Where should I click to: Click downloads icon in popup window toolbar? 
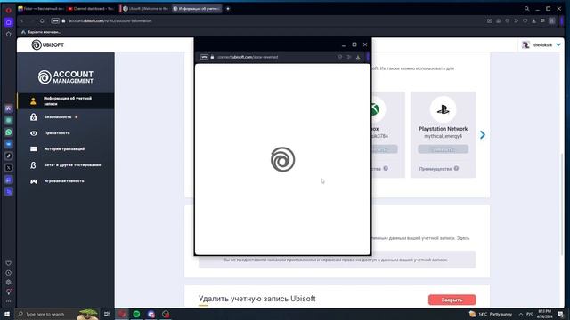pos(358,57)
